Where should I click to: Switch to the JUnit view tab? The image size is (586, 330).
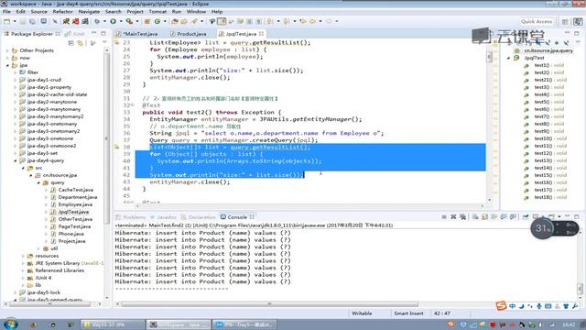75,34
